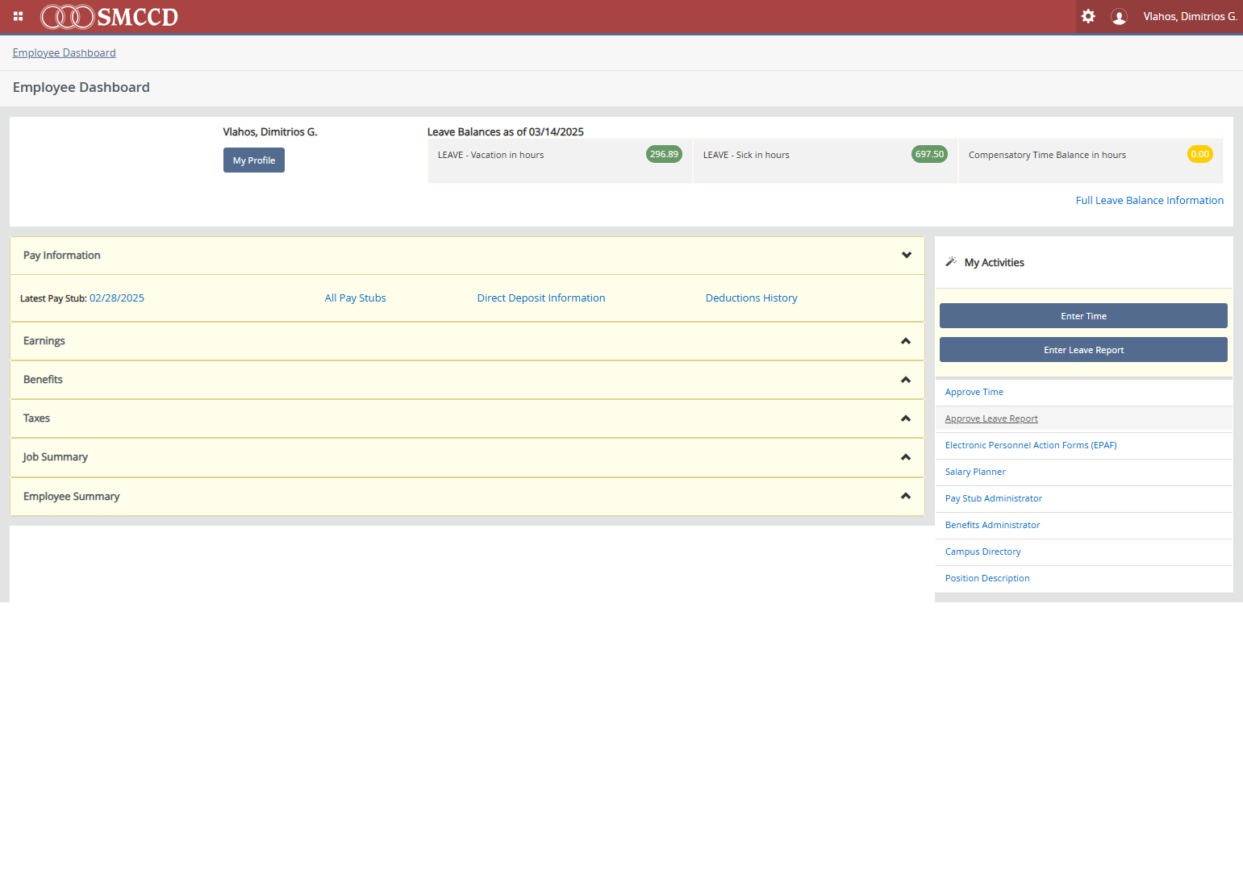Click the user profile avatar icon
This screenshot has width=1243, height=870.
pyautogui.click(x=1119, y=16)
